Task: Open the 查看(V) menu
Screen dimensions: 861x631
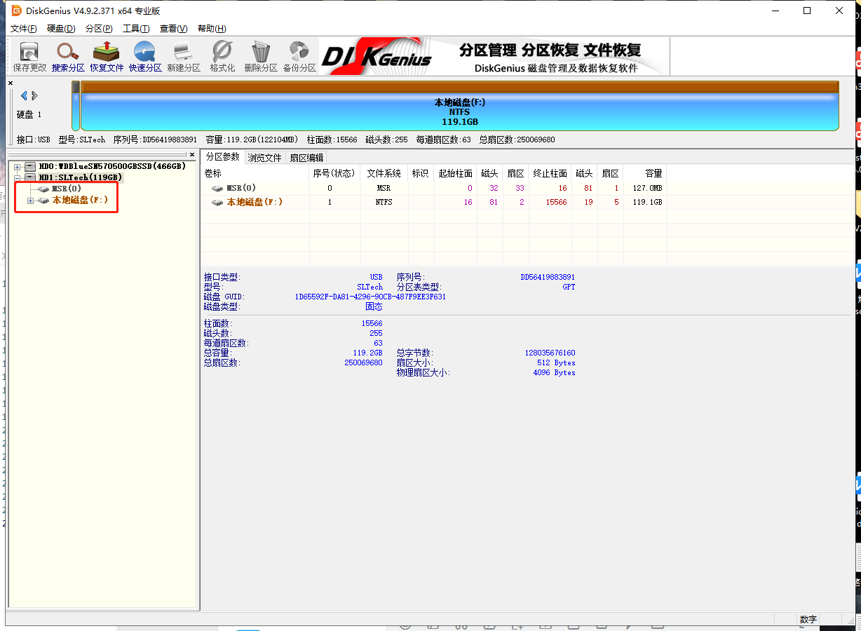Action: click(x=174, y=29)
